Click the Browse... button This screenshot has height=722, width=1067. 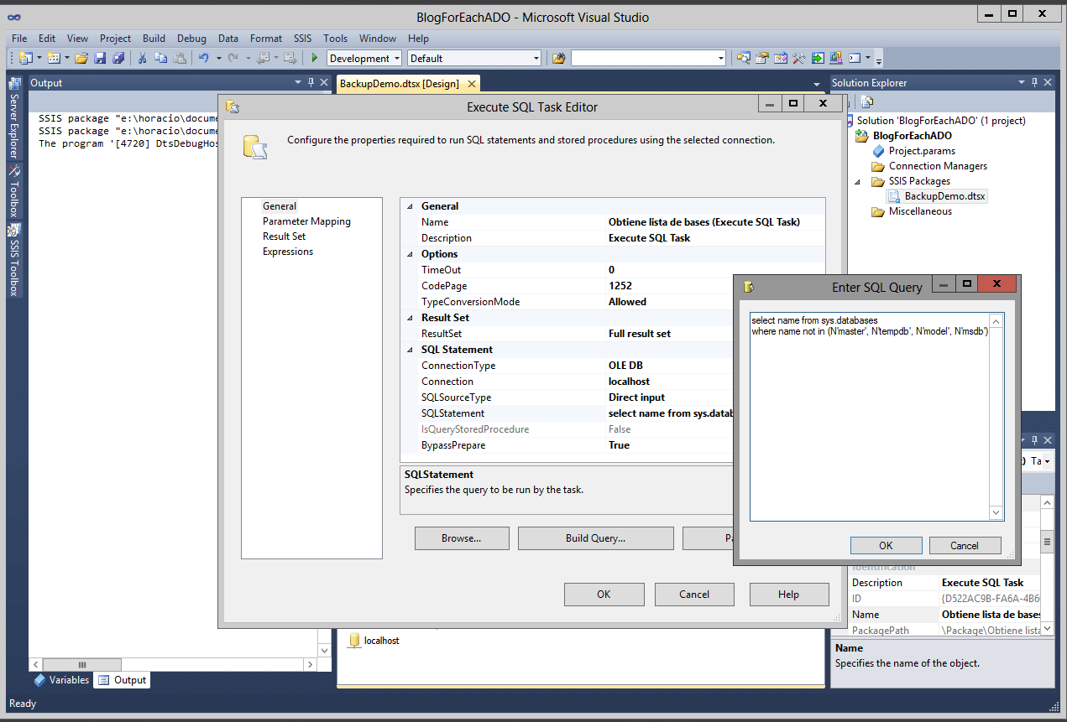pos(462,538)
